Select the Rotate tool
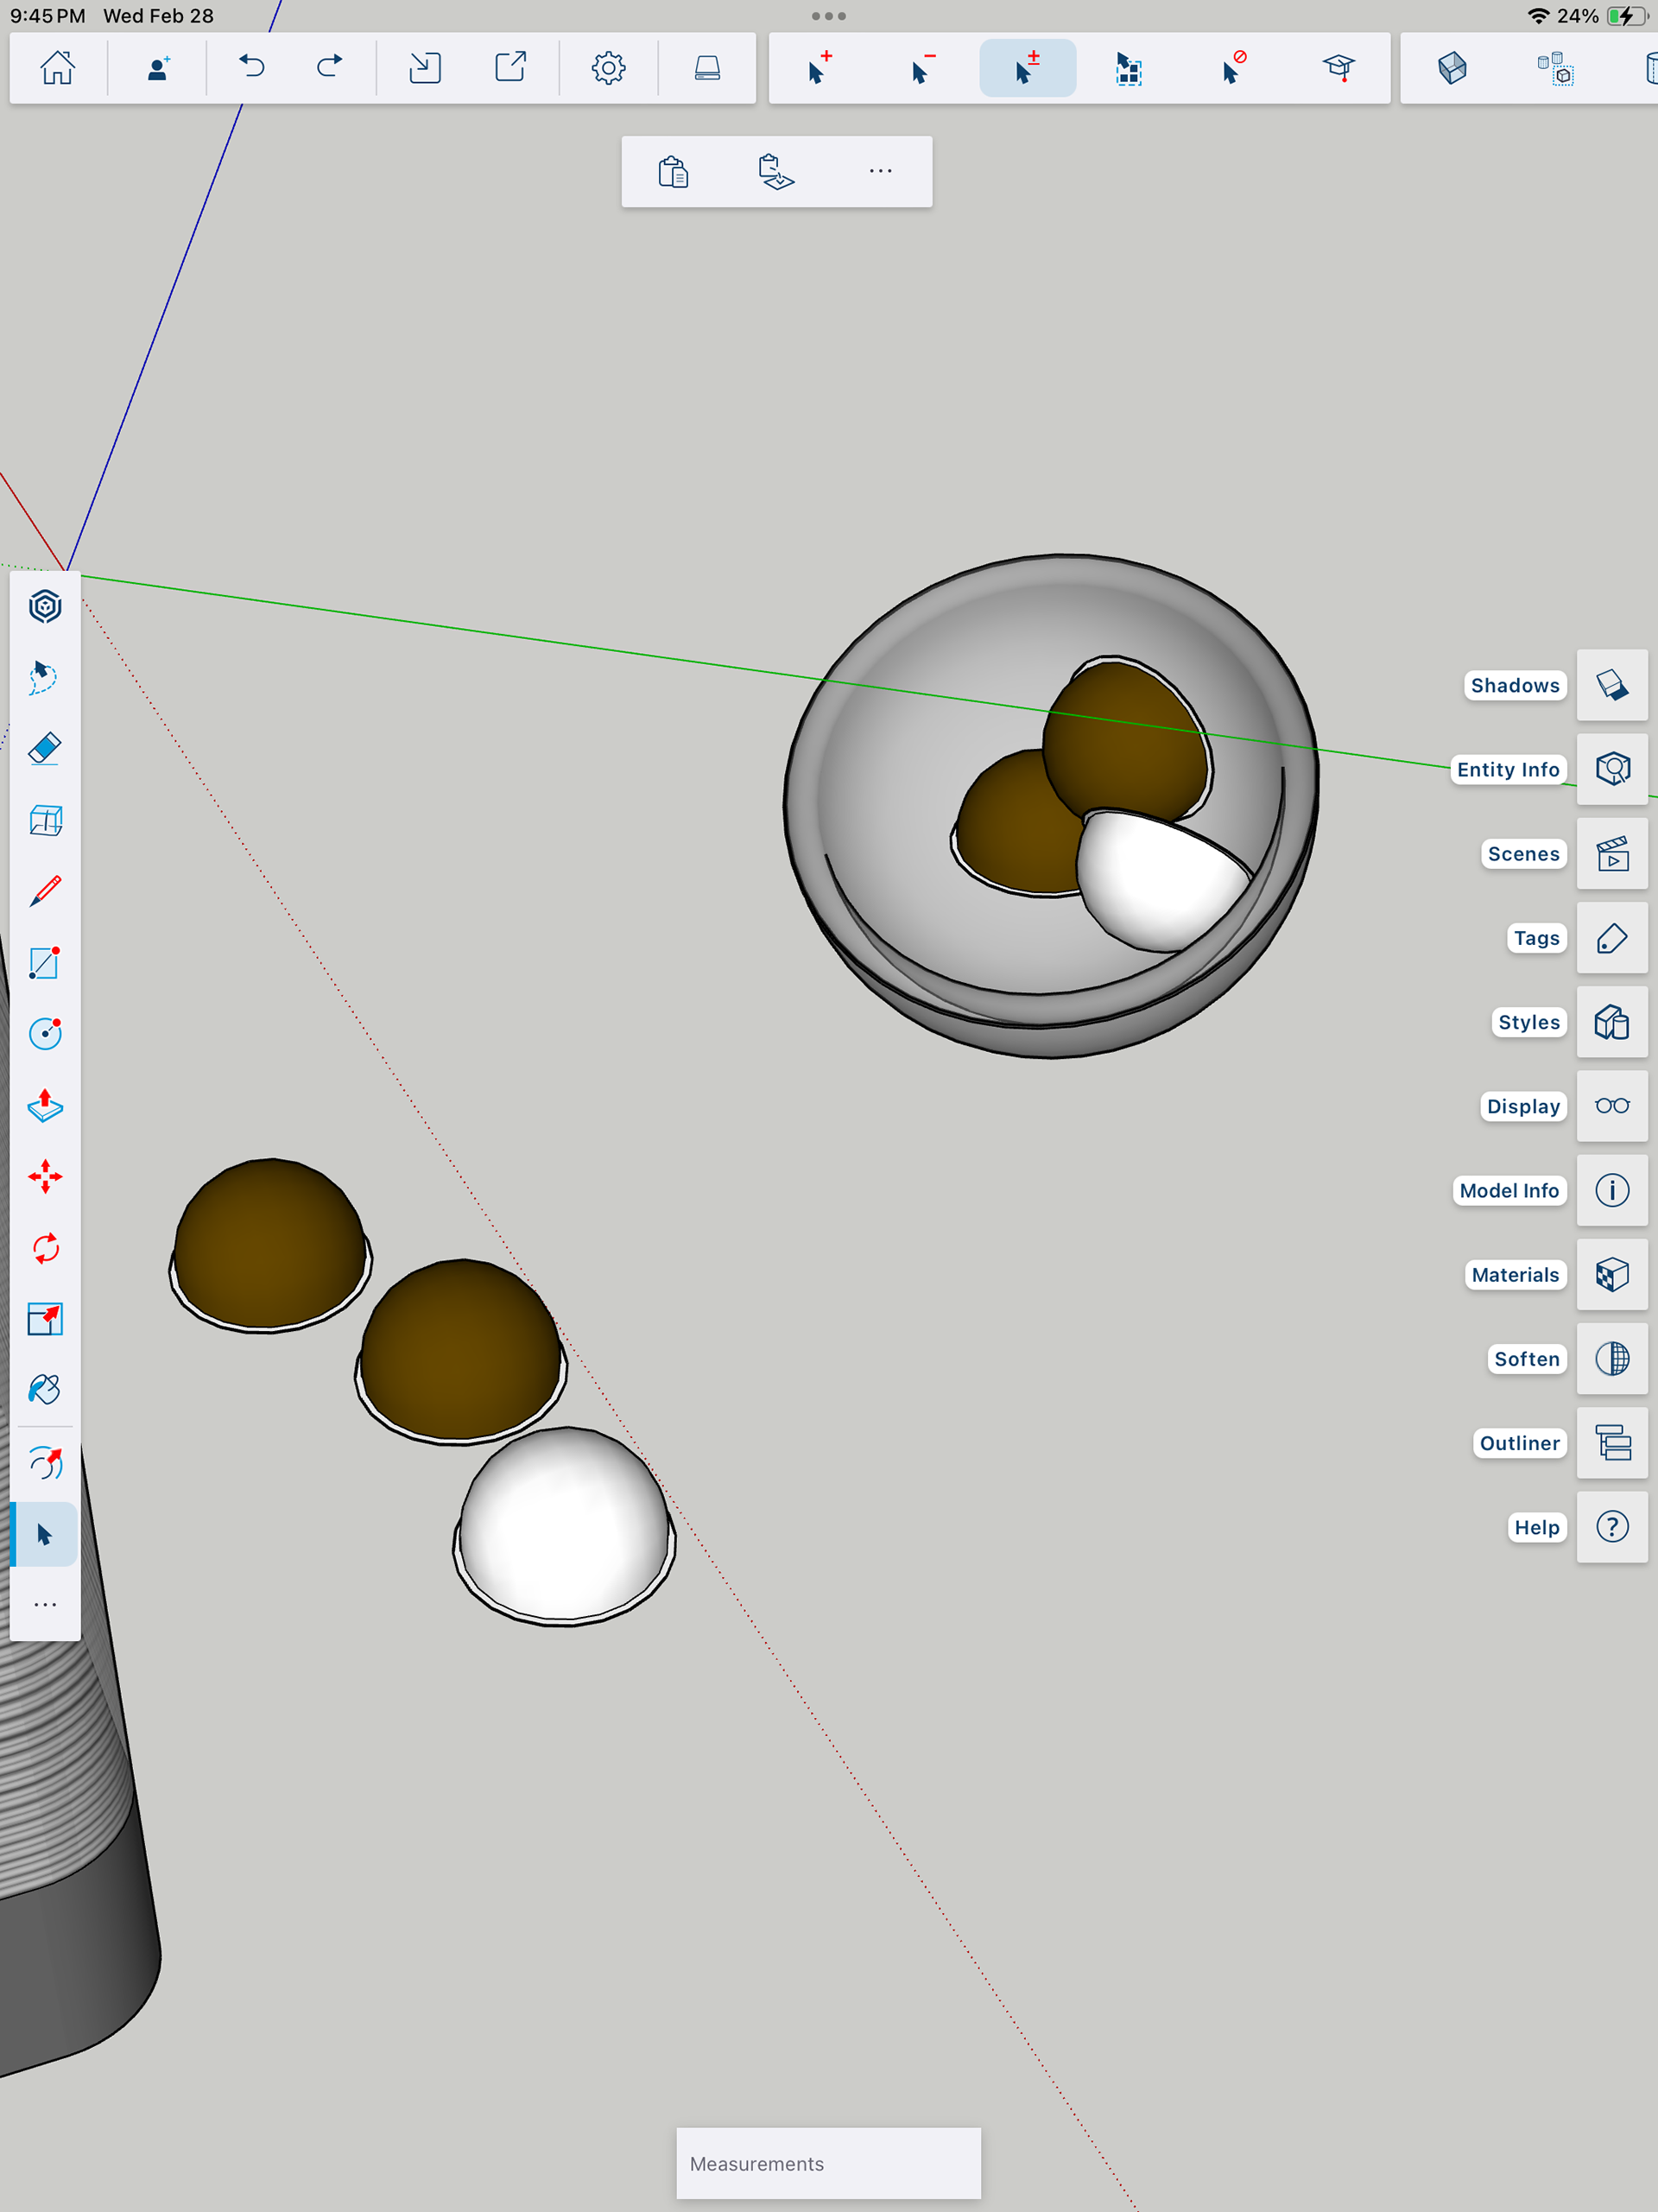 45,1248
